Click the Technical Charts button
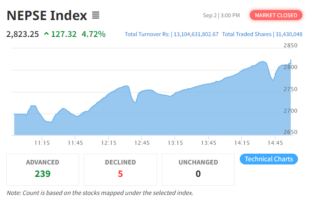Screen dimensions: 310x215 coord(269,159)
